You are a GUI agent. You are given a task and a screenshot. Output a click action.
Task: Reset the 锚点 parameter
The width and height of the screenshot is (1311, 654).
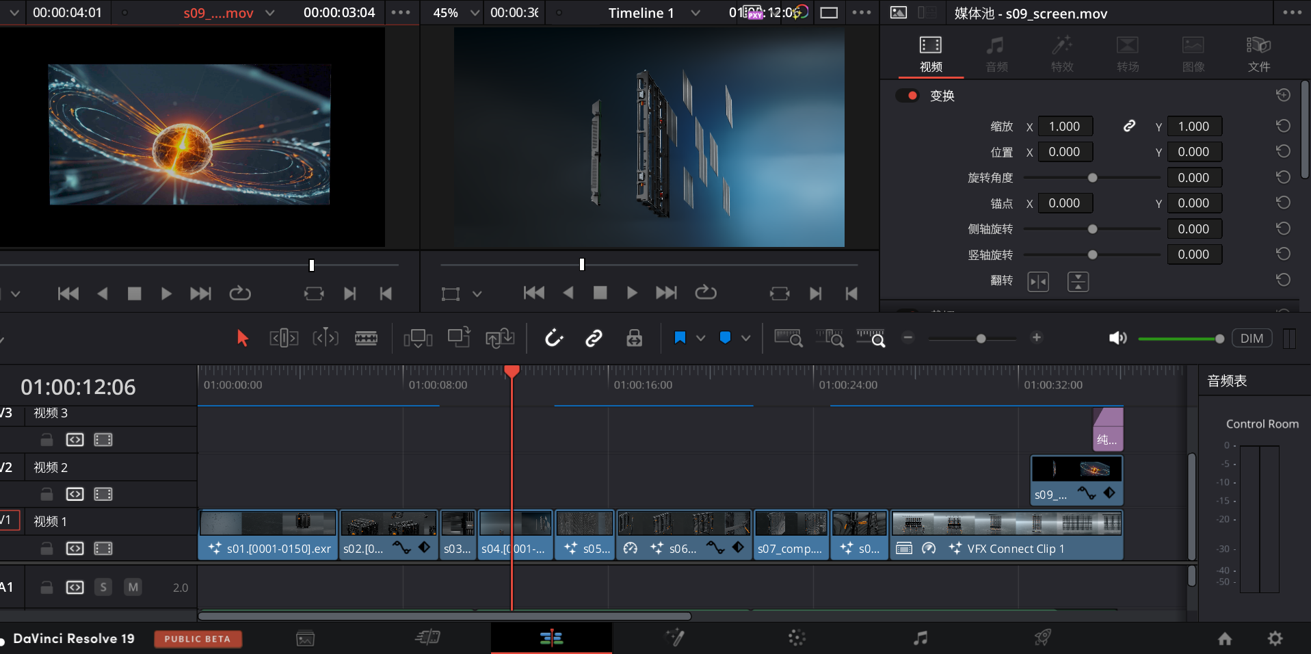coord(1283,202)
